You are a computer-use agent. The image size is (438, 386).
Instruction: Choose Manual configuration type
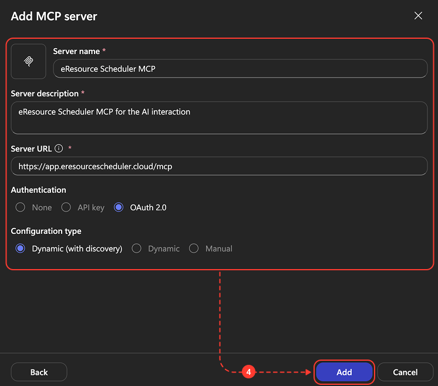tap(194, 249)
